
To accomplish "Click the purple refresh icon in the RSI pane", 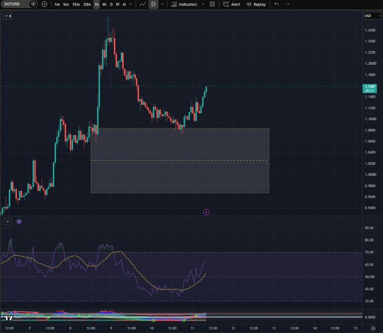I will (x=19, y=221).
